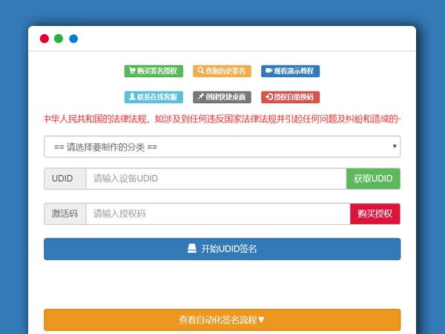This screenshot has width=445, height=334.
Task: Start signing with 开始UDID签名 button text
Action: point(228,249)
